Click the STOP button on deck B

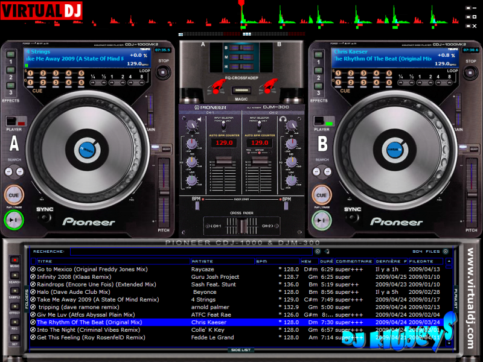470,73
